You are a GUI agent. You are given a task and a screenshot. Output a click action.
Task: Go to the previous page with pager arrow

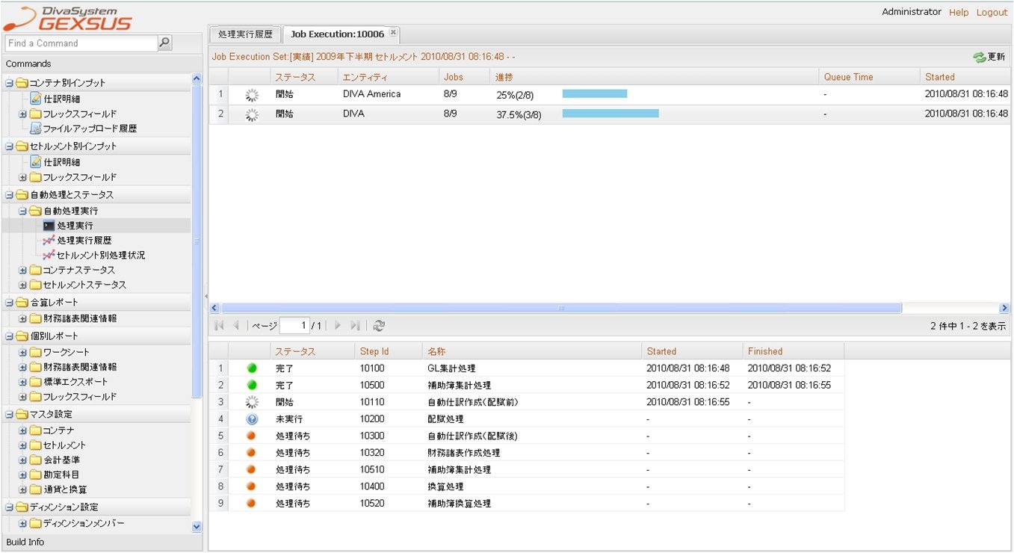236,325
